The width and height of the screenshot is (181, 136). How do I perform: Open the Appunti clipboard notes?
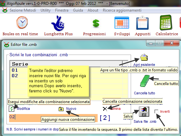point(142,23)
